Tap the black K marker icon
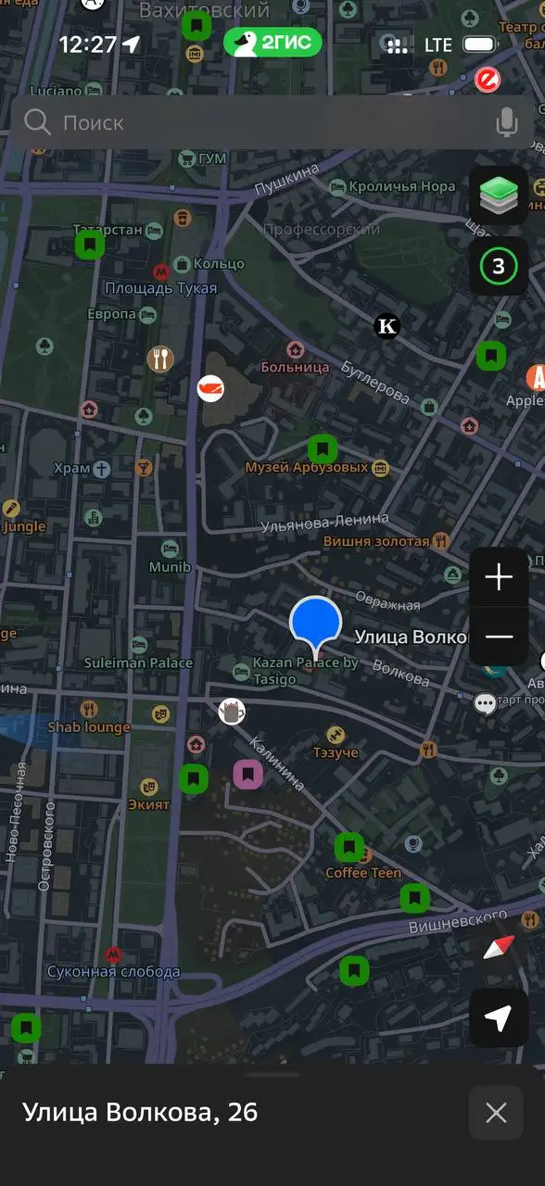Viewport: 545px width, 1186px height. tap(387, 326)
